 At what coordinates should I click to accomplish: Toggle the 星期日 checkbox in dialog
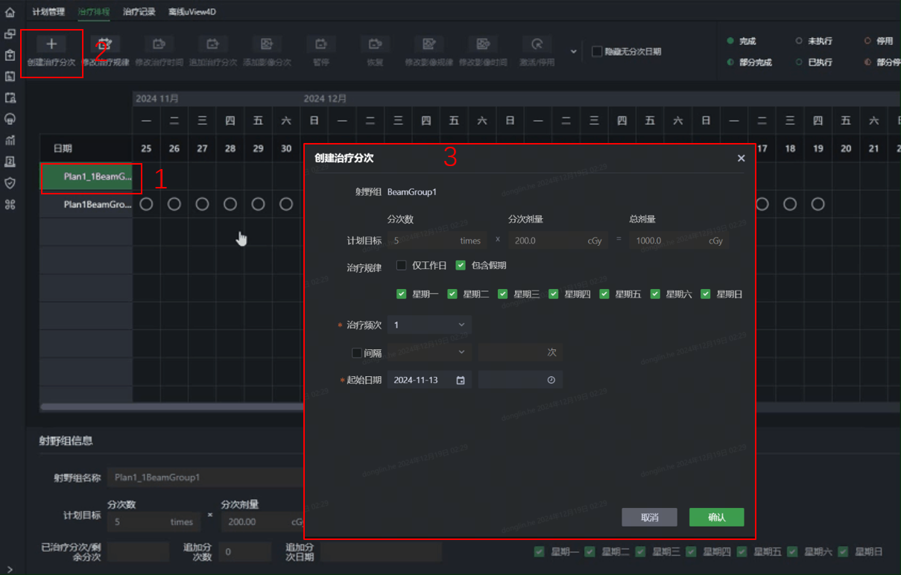[x=706, y=294]
